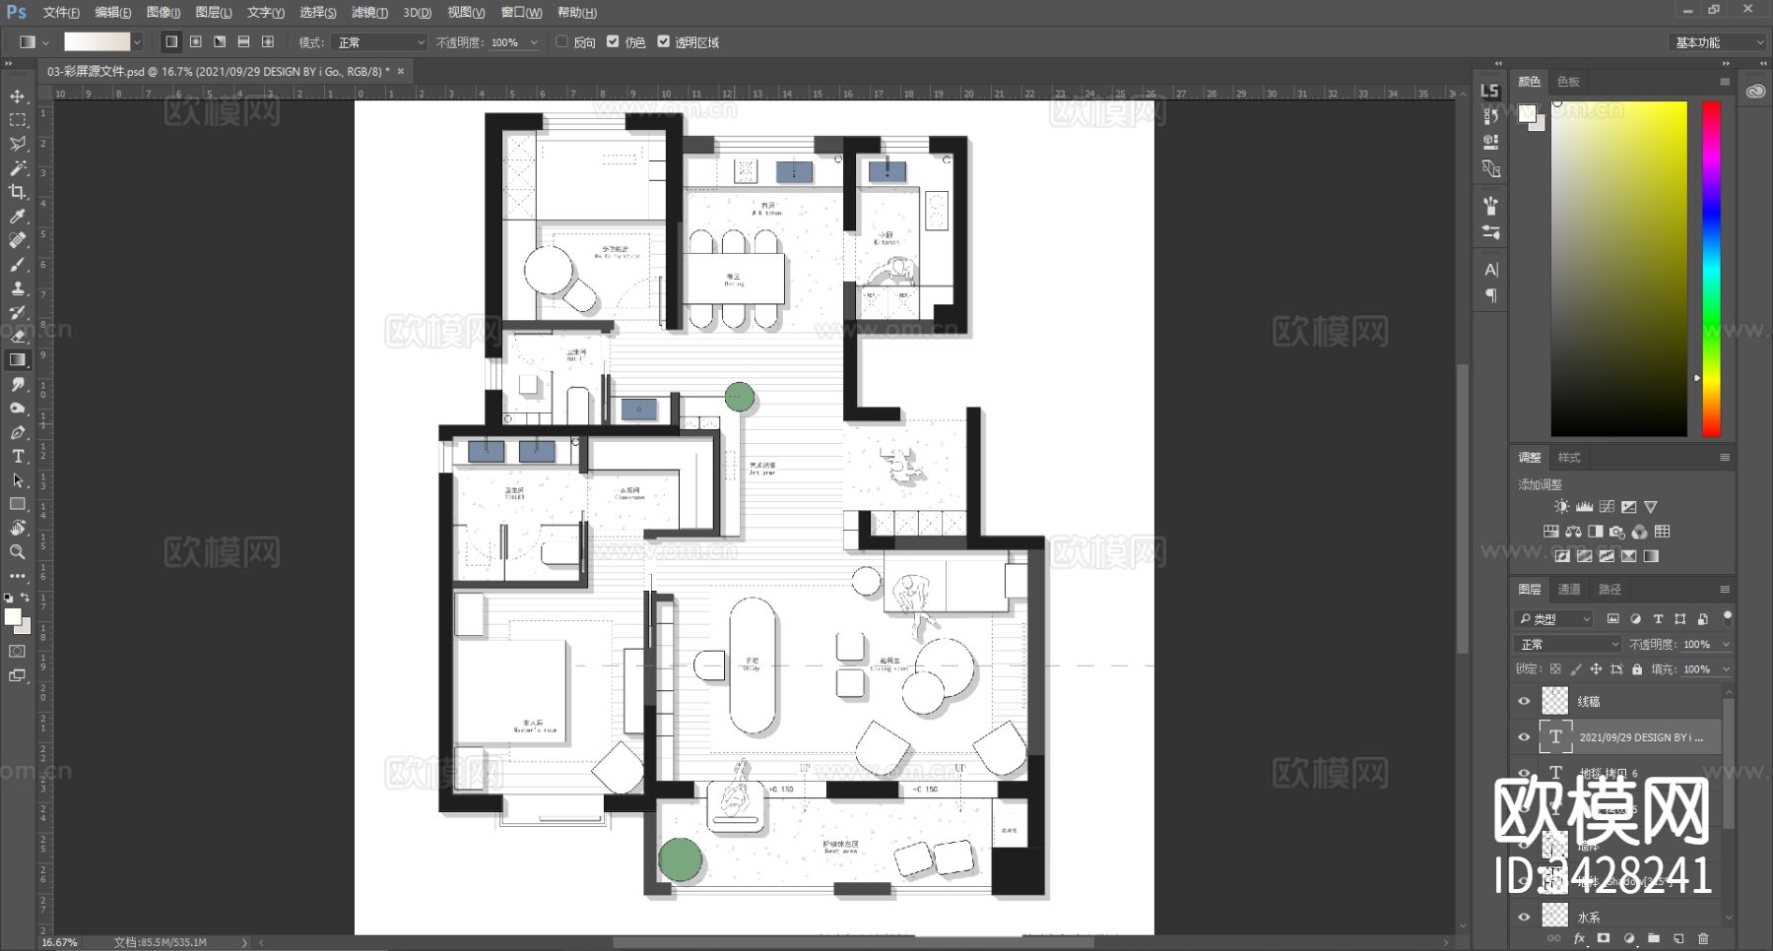Open the gradient picker arrow
Screen dimensions: 1773x951
click(137, 42)
